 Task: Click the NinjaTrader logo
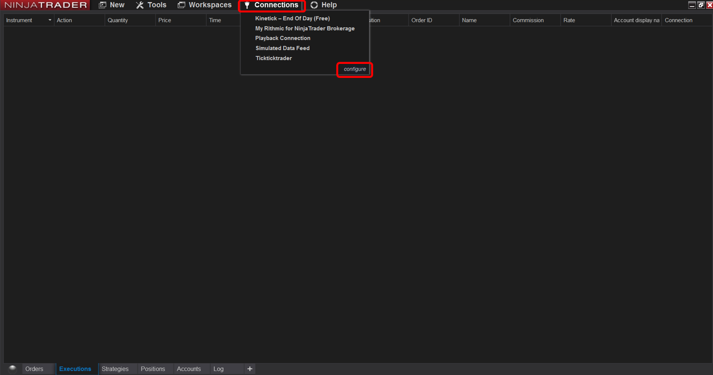pyautogui.click(x=45, y=5)
